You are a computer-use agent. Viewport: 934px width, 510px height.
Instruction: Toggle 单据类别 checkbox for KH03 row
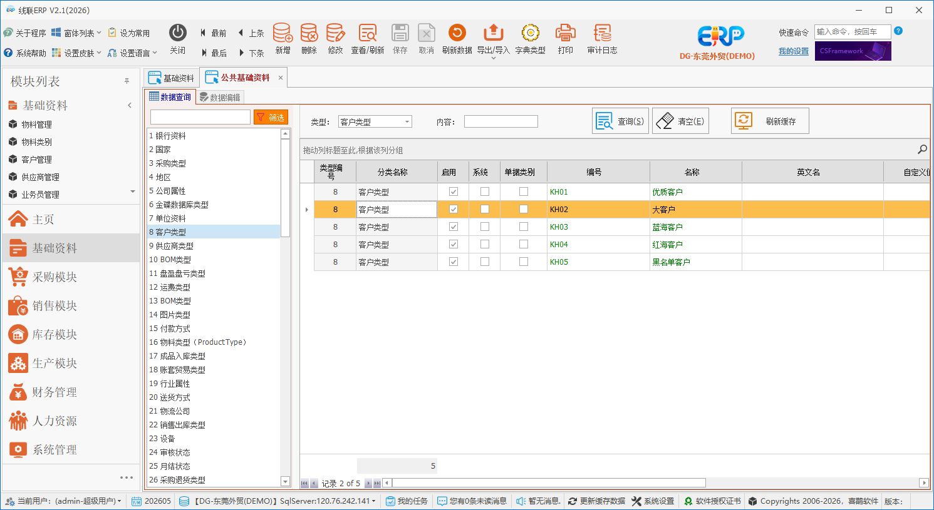[524, 227]
